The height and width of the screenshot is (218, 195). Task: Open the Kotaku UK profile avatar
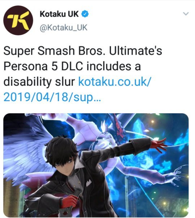point(18,20)
